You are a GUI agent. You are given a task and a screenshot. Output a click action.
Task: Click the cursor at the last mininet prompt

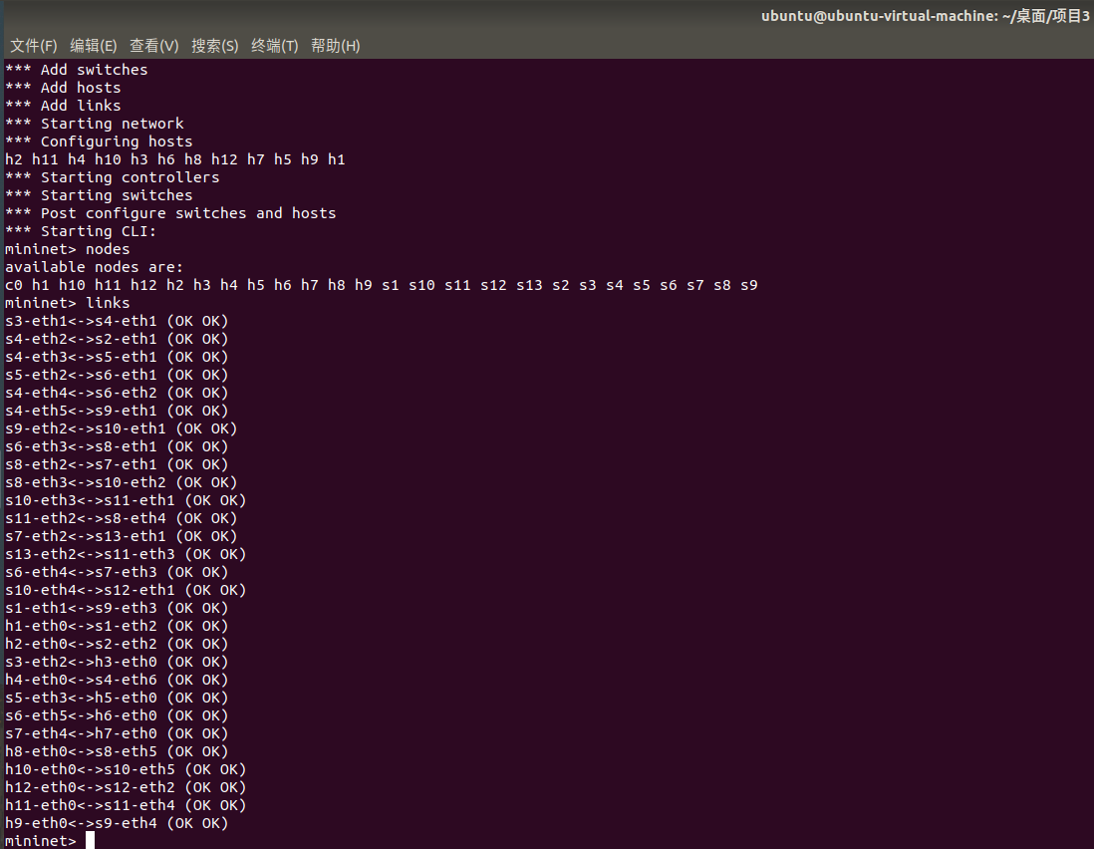(x=90, y=841)
